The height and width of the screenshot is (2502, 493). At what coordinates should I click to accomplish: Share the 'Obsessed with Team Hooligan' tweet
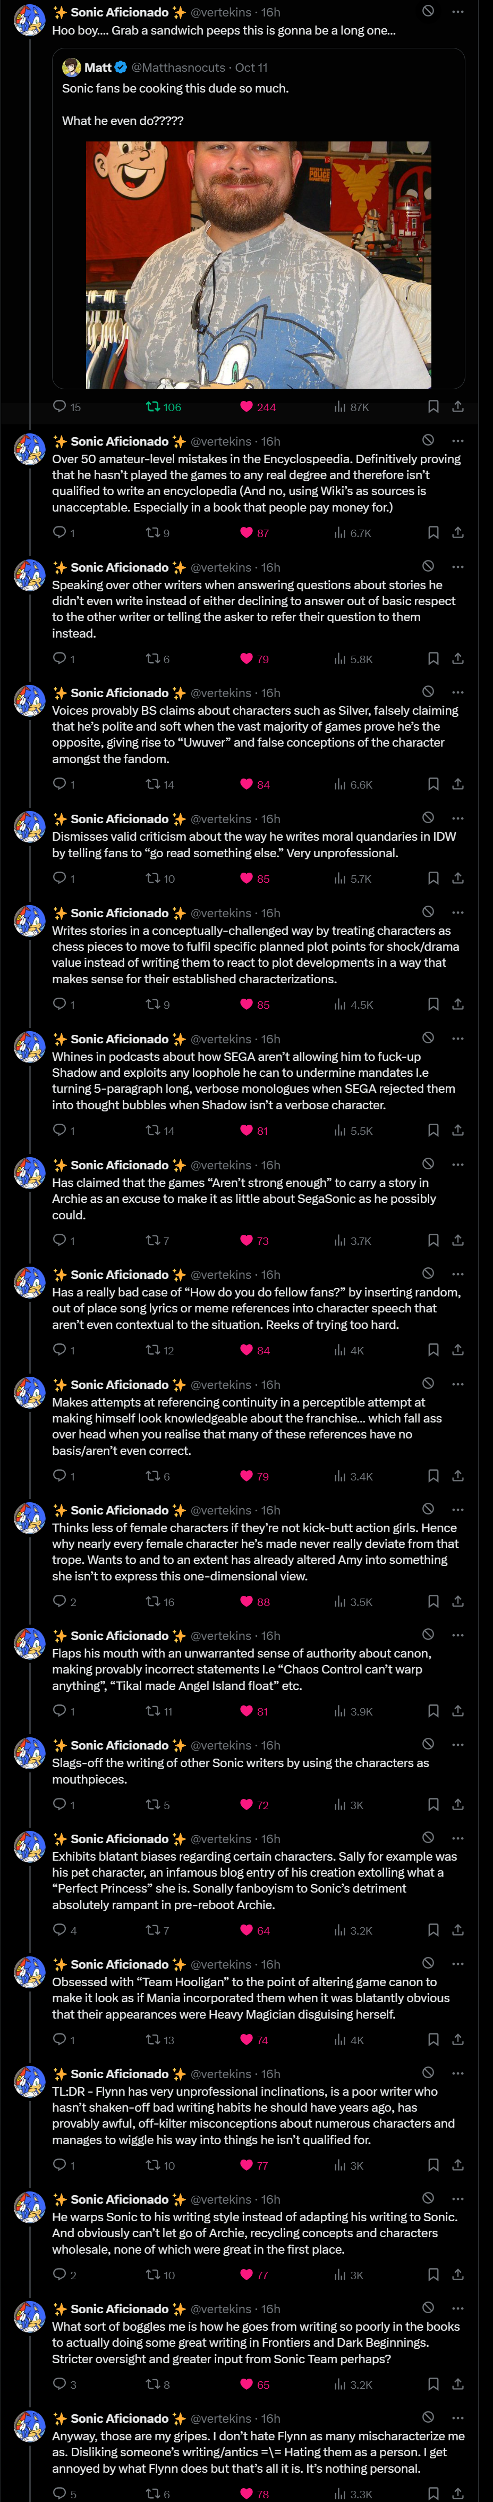point(458,2040)
